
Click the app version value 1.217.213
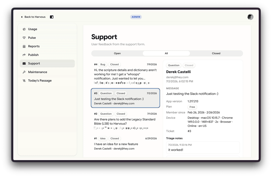click(193, 101)
